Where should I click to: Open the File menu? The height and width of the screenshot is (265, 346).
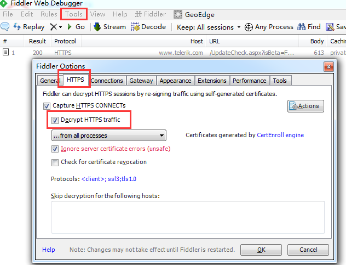point(8,14)
